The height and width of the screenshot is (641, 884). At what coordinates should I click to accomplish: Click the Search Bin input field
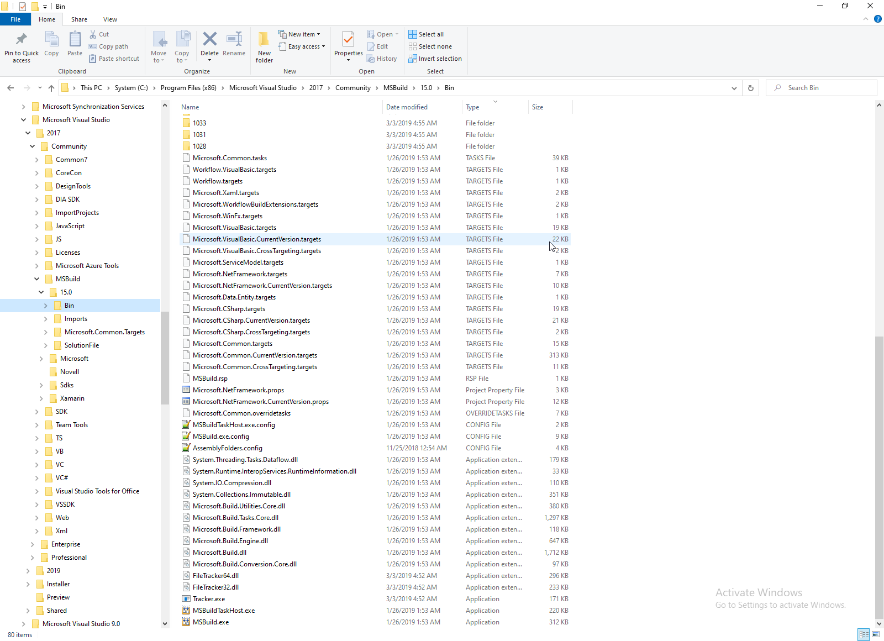click(x=822, y=88)
